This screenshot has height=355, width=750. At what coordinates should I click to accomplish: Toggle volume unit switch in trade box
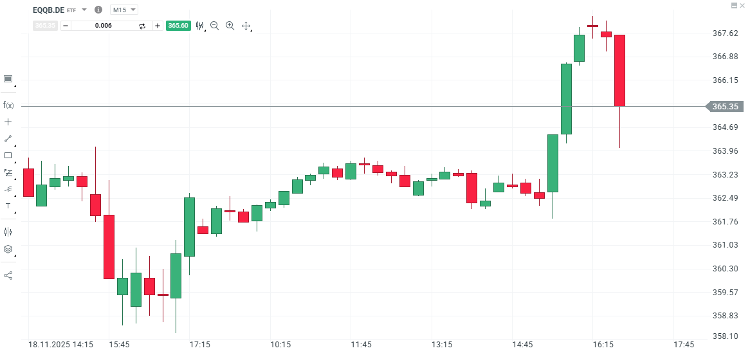point(142,26)
